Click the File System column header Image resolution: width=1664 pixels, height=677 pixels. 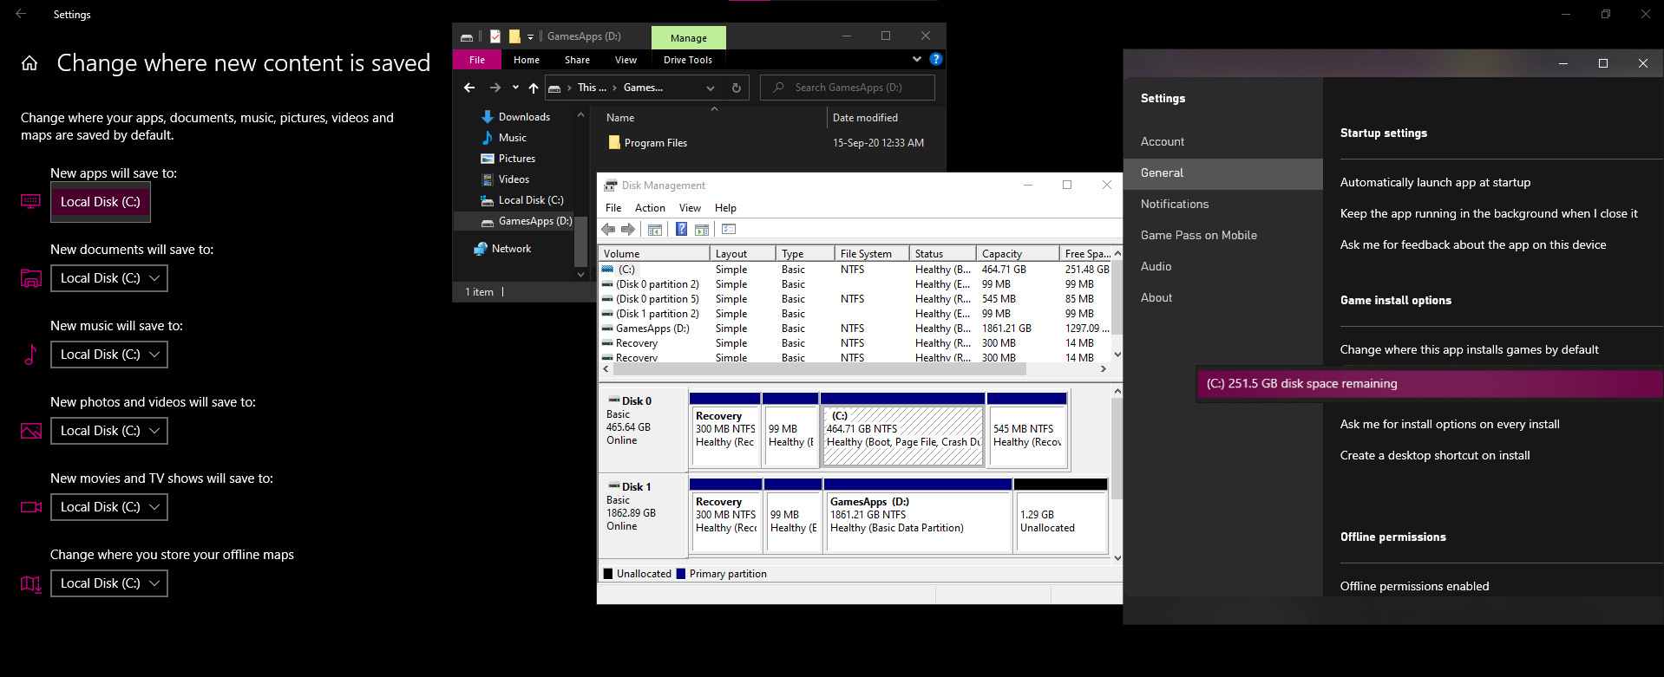click(x=872, y=254)
